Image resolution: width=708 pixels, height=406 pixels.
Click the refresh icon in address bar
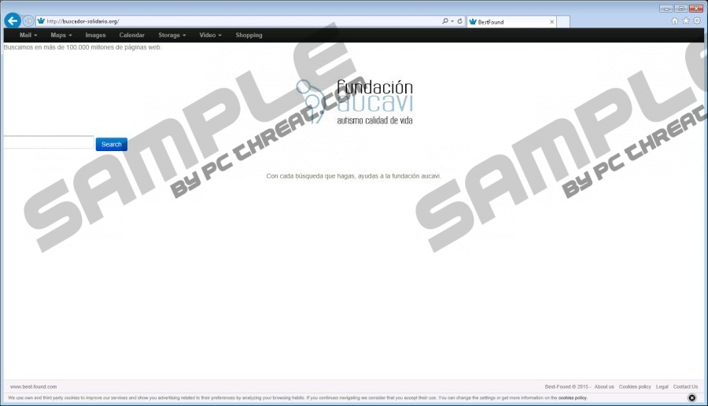[x=460, y=21]
